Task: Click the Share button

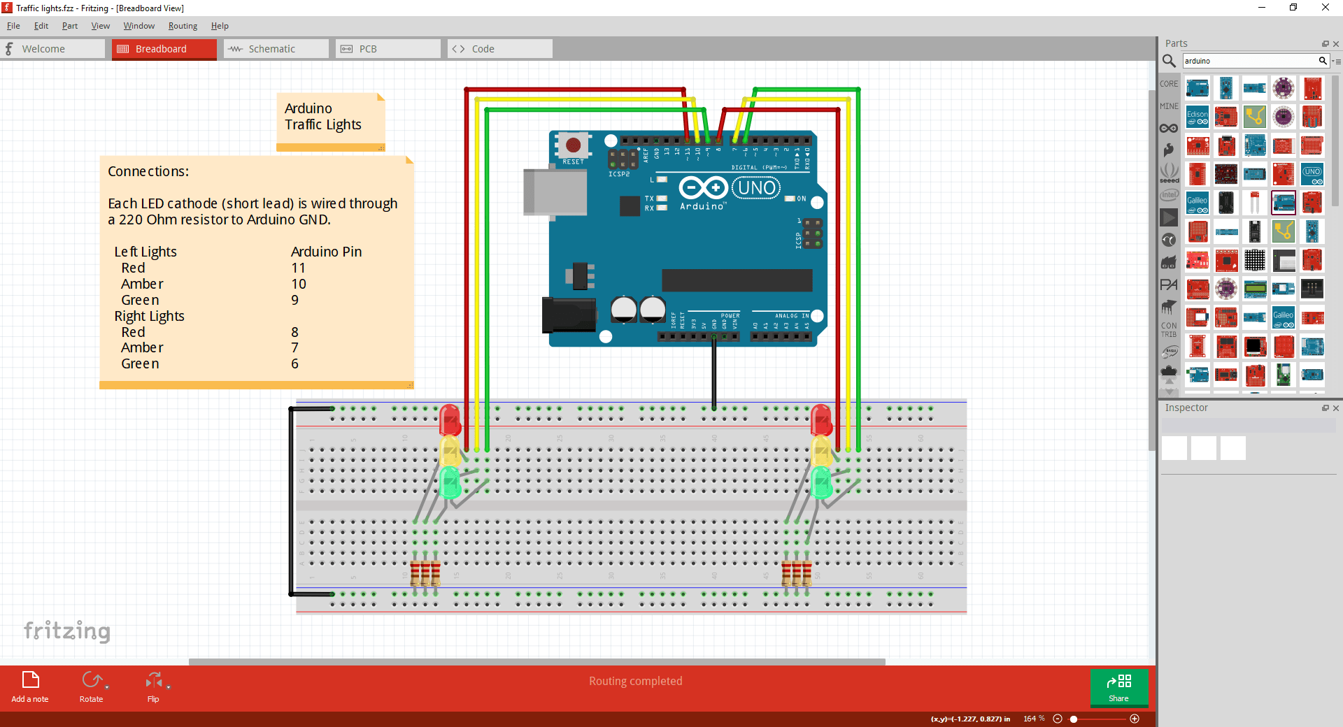Action: click(x=1118, y=688)
